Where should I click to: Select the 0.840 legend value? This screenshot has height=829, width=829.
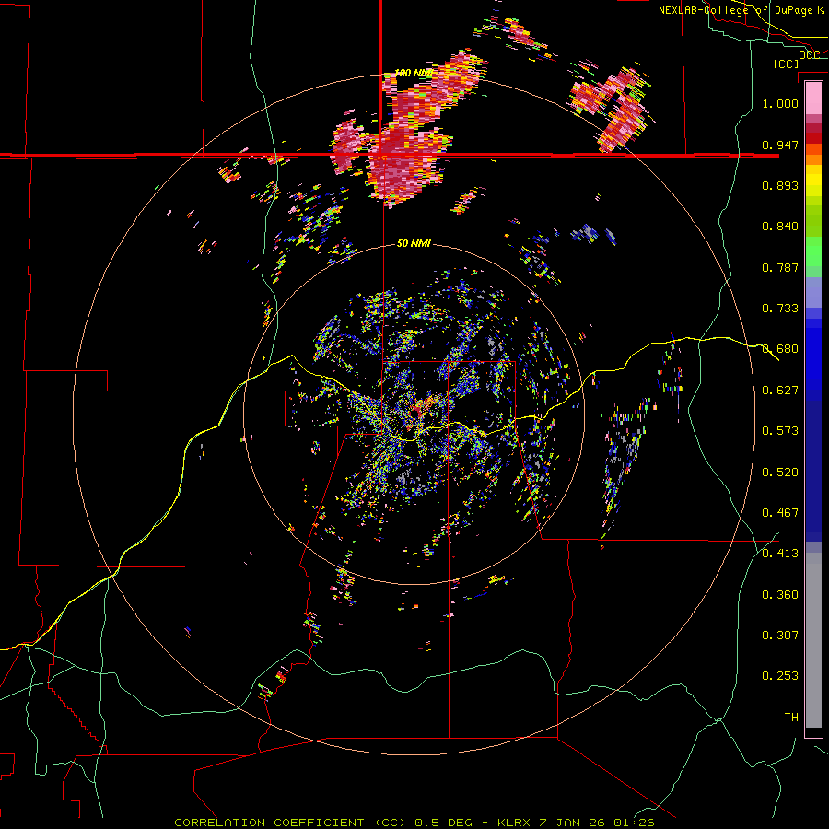[780, 227]
